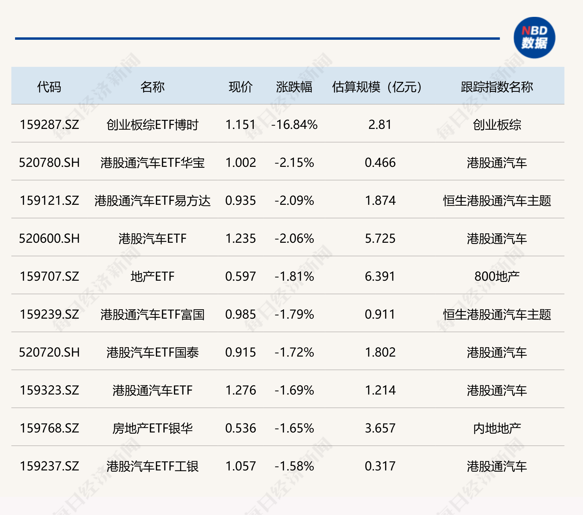Viewport: 583px width, 515px height.
Task: Click the 跟踪指数名称 column header
Action: [x=497, y=87]
